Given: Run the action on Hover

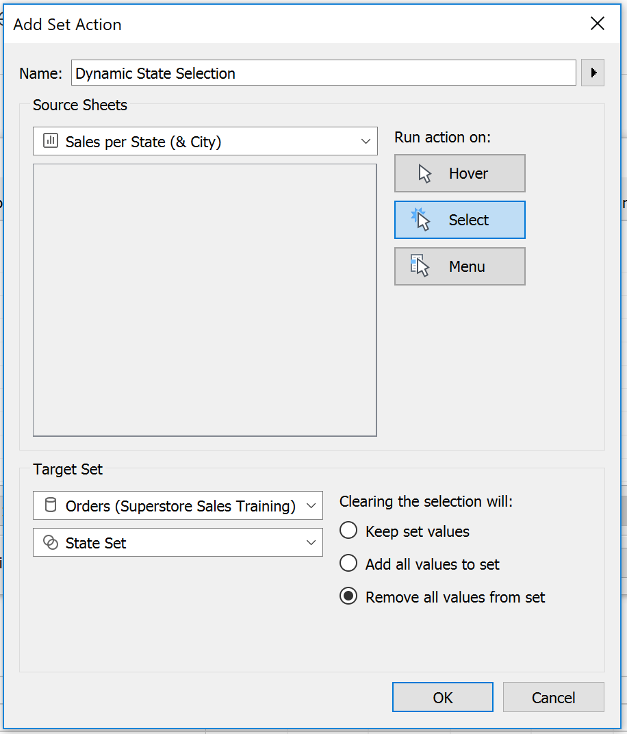Looking at the screenshot, I should click(x=459, y=173).
